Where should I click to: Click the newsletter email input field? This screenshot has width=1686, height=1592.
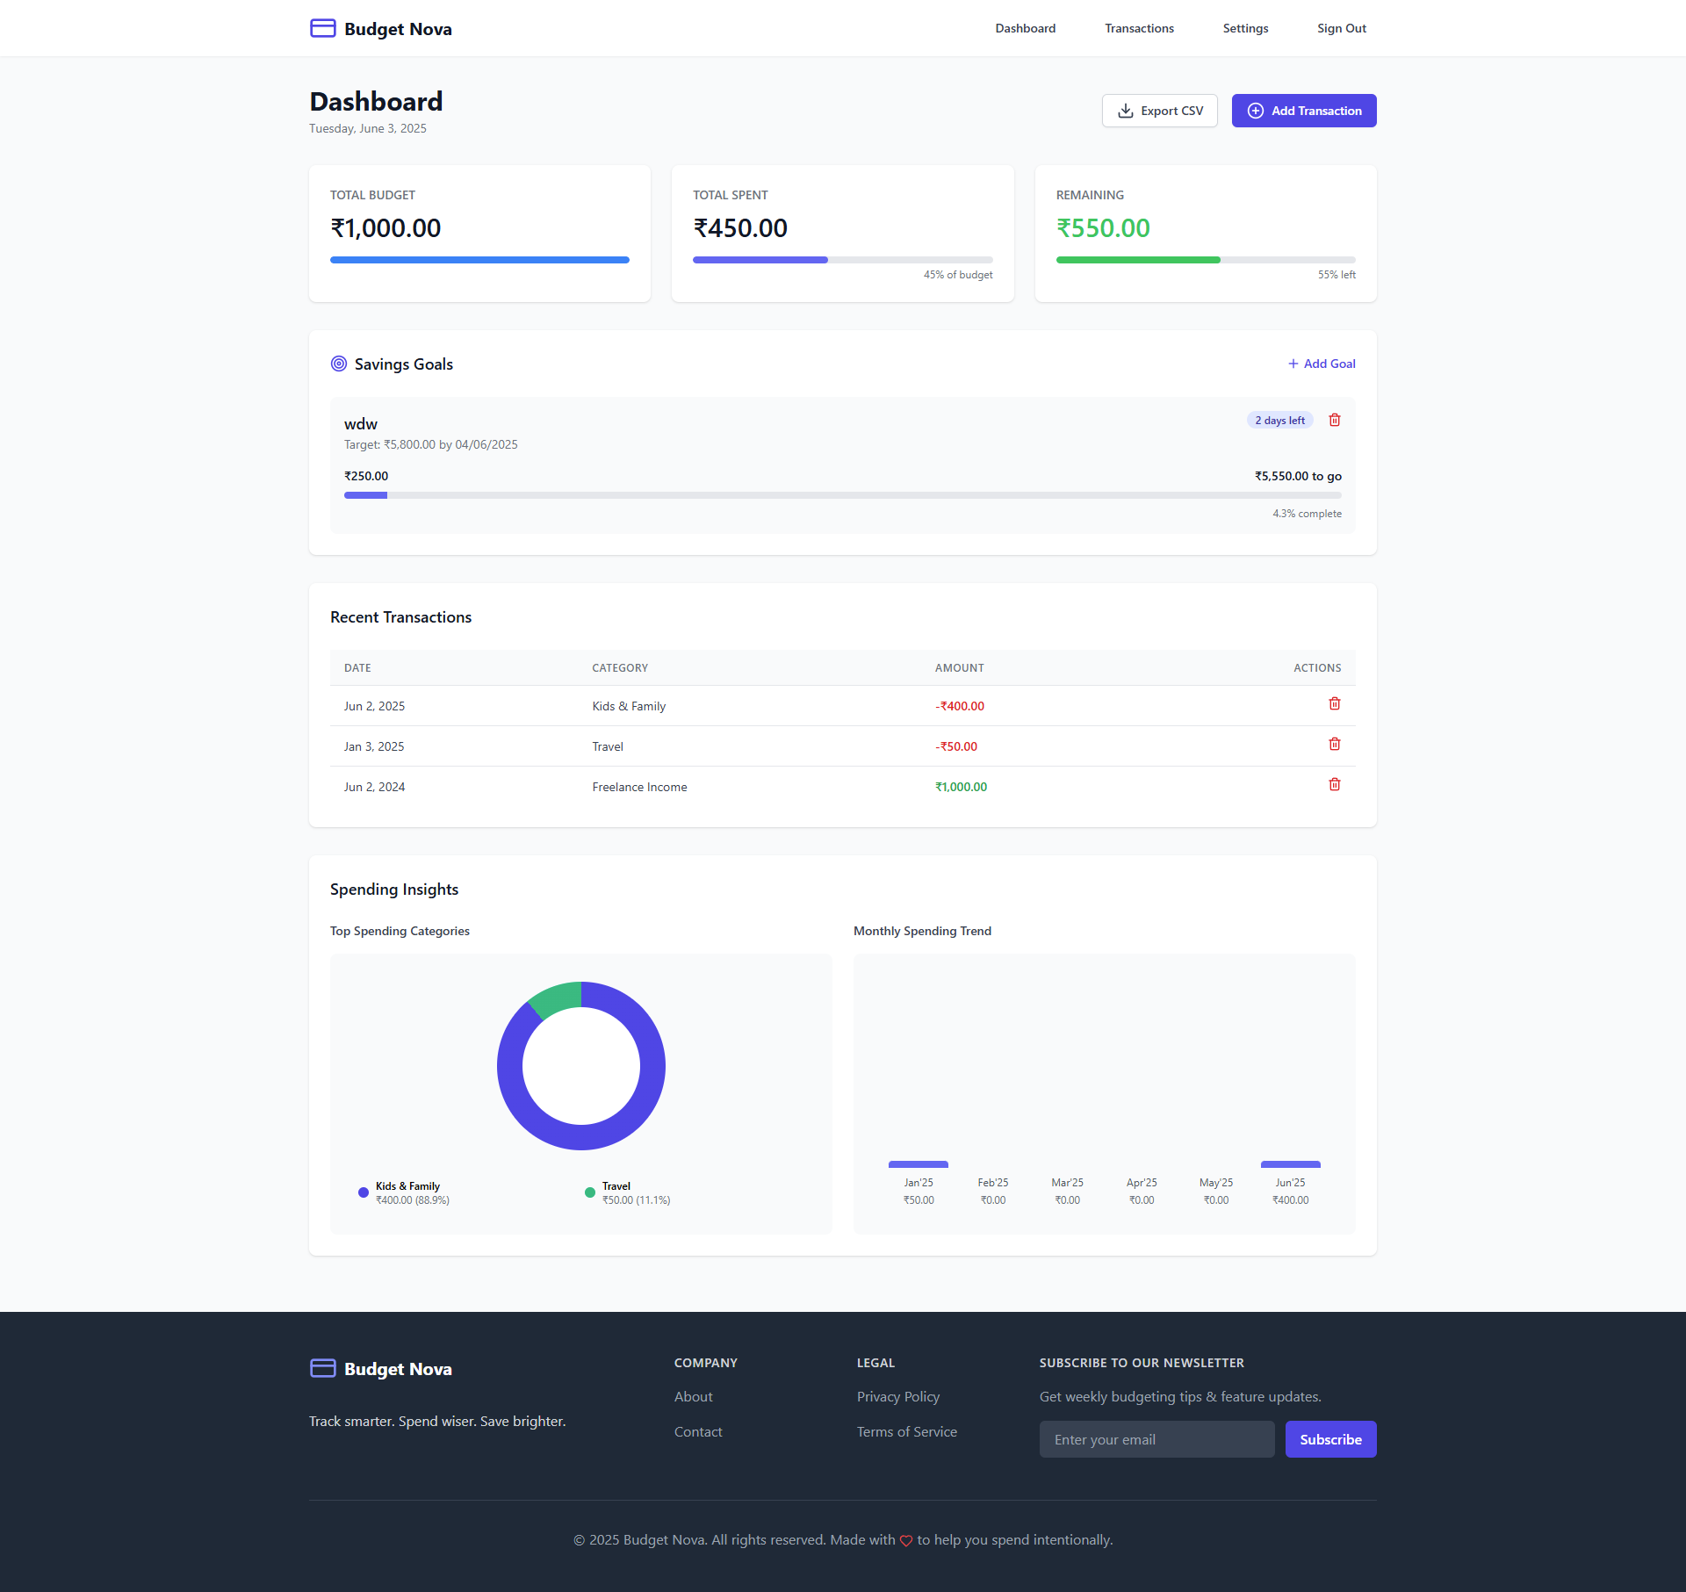(x=1156, y=1439)
